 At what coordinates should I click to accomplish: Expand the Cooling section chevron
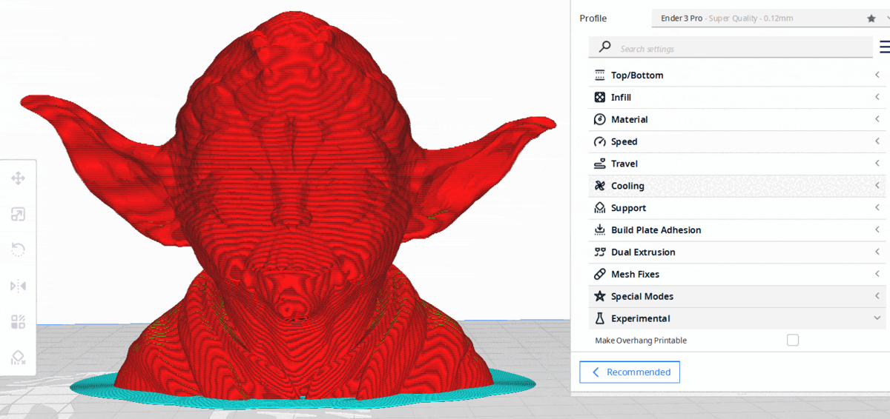click(877, 186)
